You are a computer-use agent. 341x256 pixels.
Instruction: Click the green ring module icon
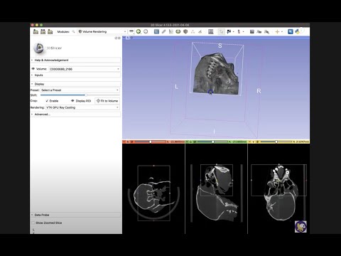pos(178,31)
